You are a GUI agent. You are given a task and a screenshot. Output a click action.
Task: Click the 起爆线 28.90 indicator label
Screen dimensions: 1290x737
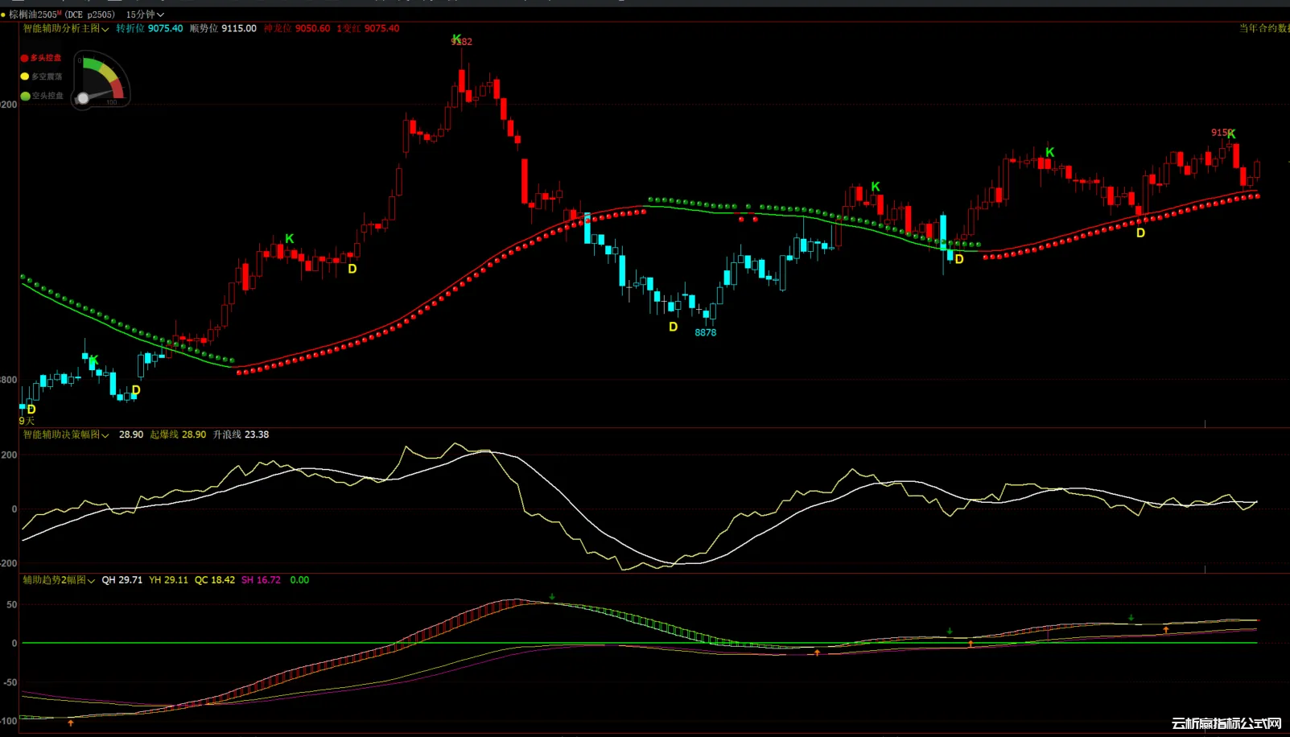pyautogui.click(x=178, y=434)
